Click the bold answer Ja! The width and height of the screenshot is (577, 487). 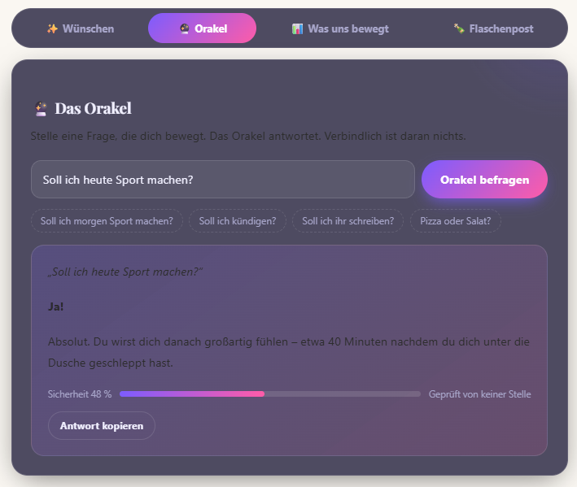point(56,307)
